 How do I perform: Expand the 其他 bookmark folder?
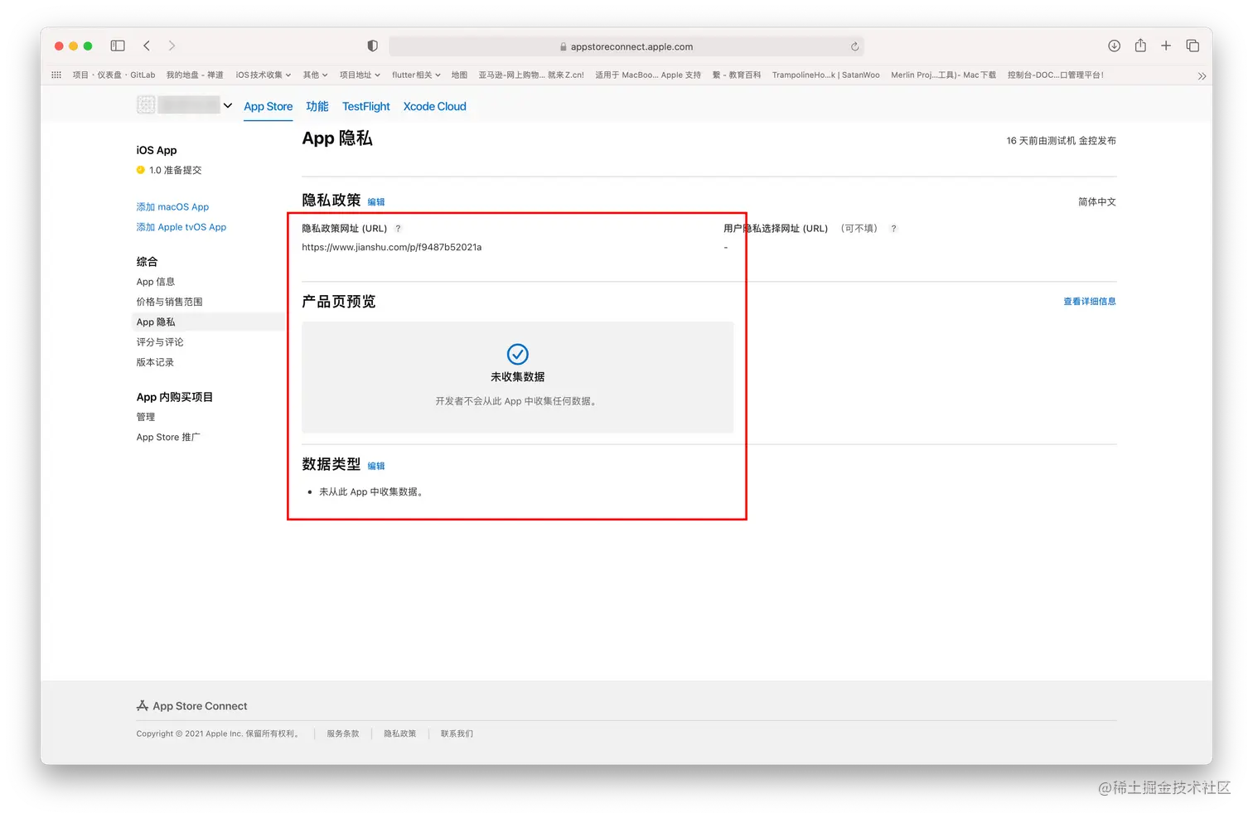(315, 75)
